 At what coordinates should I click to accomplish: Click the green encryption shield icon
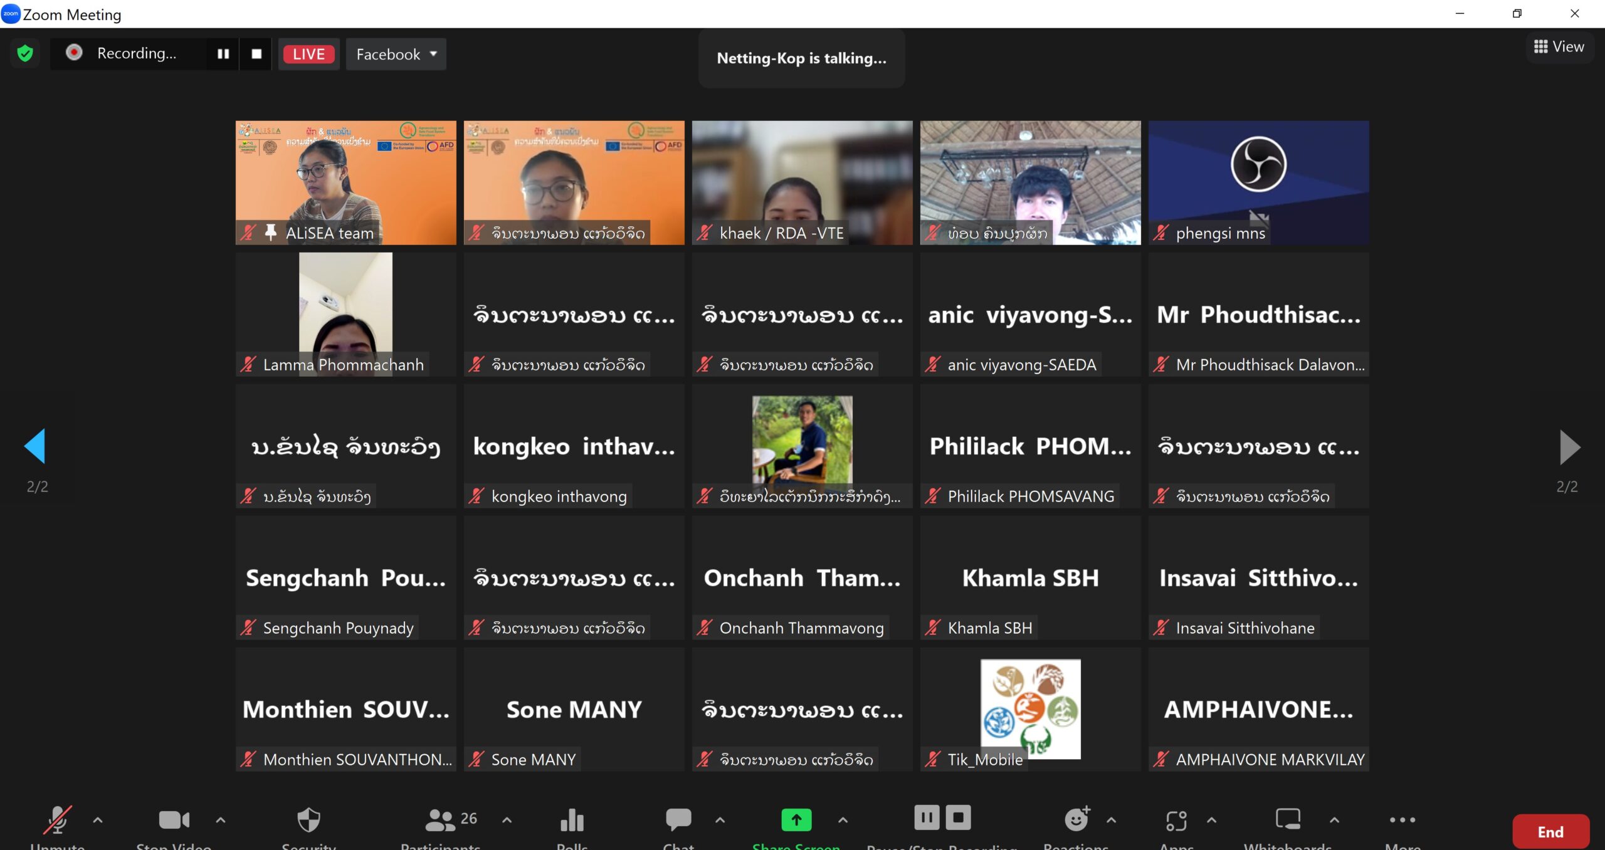click(x=25, y=54)
